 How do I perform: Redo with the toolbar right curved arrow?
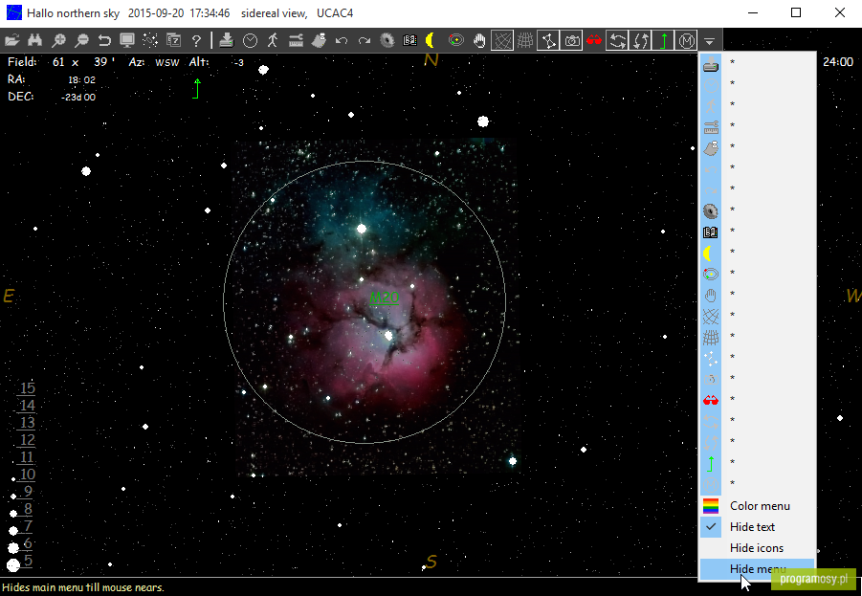pyautogui.click(x=365, y=40)
